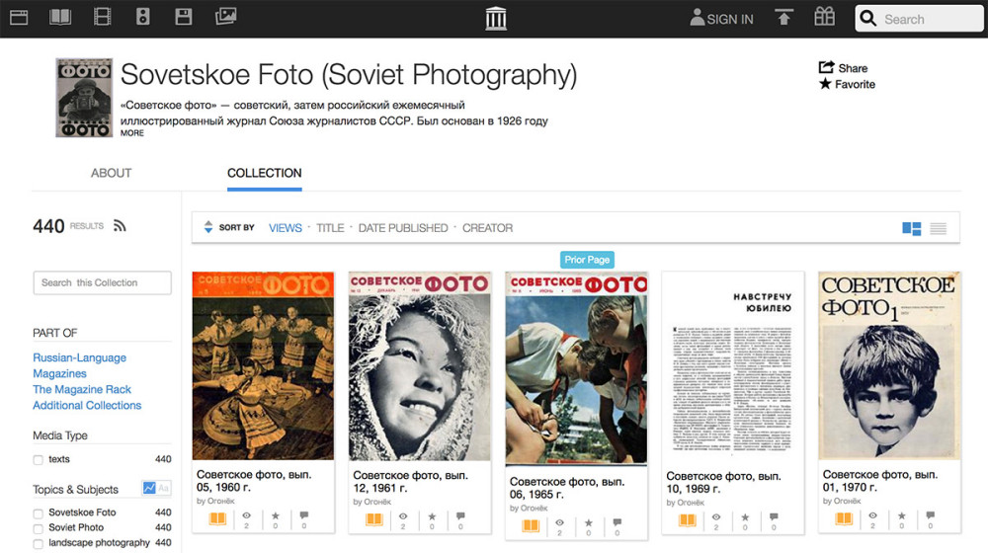This screenshot has height=553, width=988.
Task: Click the Sovetskoe Foto collection heading
Action: tap(349, 75)
